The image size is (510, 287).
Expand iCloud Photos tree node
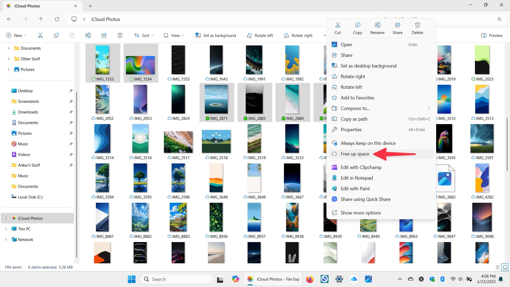6,218
